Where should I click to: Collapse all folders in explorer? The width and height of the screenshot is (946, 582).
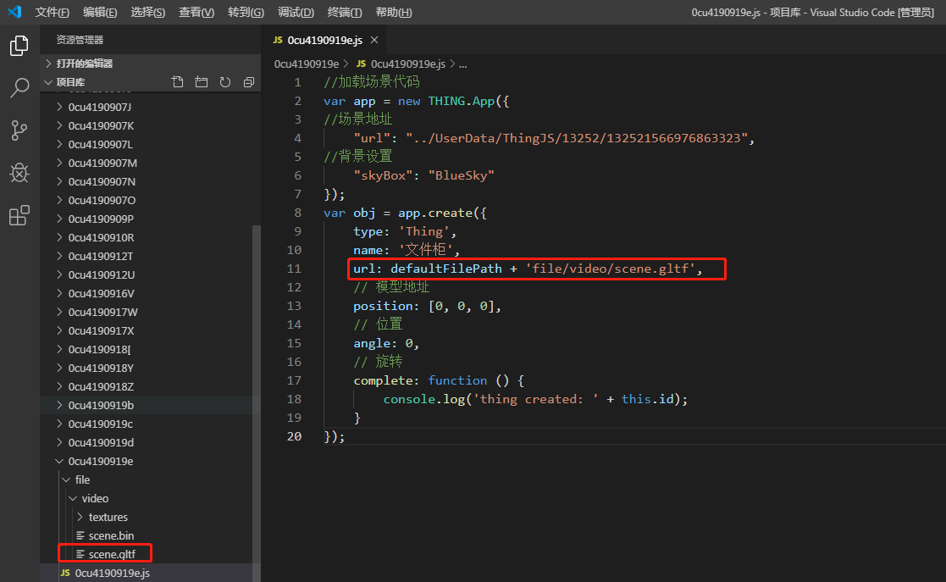[248, 82]
